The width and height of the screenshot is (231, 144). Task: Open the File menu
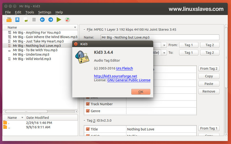(8, 12)
